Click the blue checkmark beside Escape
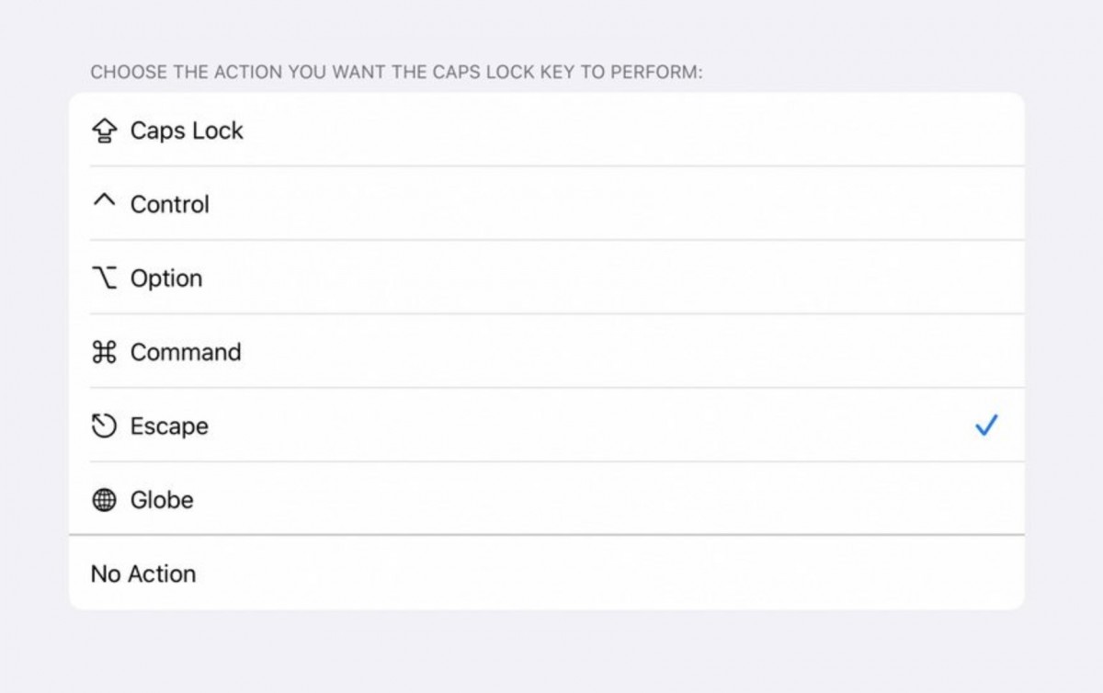 click(986, 426)
